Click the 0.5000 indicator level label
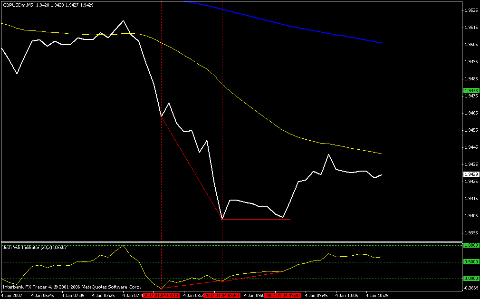The height and width of the screenshot is (299, 480). [x=471, y=262]
